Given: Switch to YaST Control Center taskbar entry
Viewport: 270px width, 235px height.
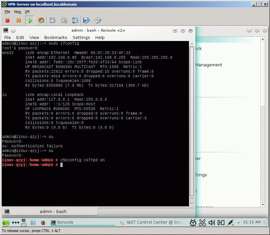Looking at the screenshot, I should tap(152, 222).
